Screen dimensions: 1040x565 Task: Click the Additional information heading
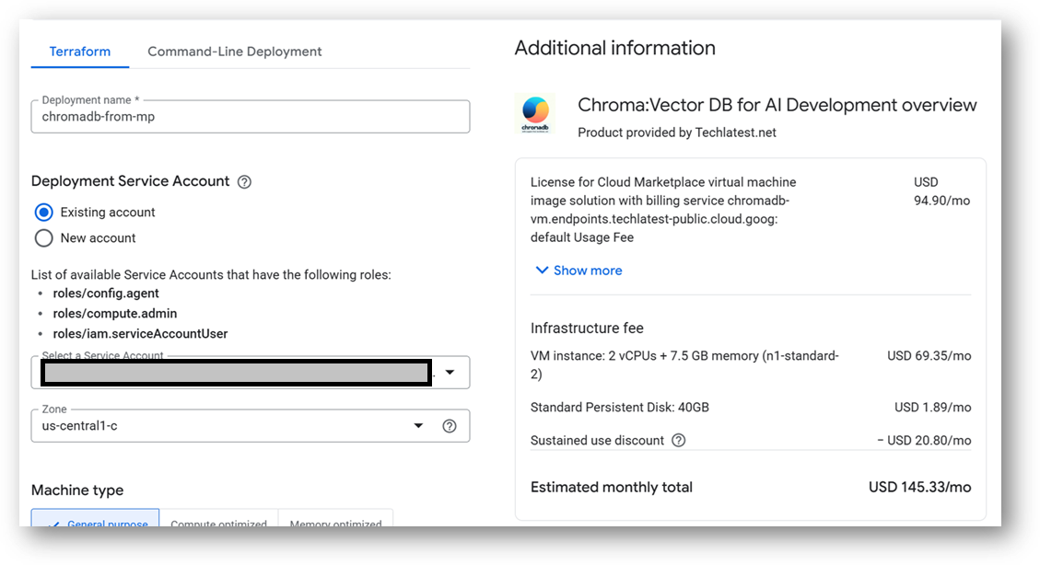[614, 49]
